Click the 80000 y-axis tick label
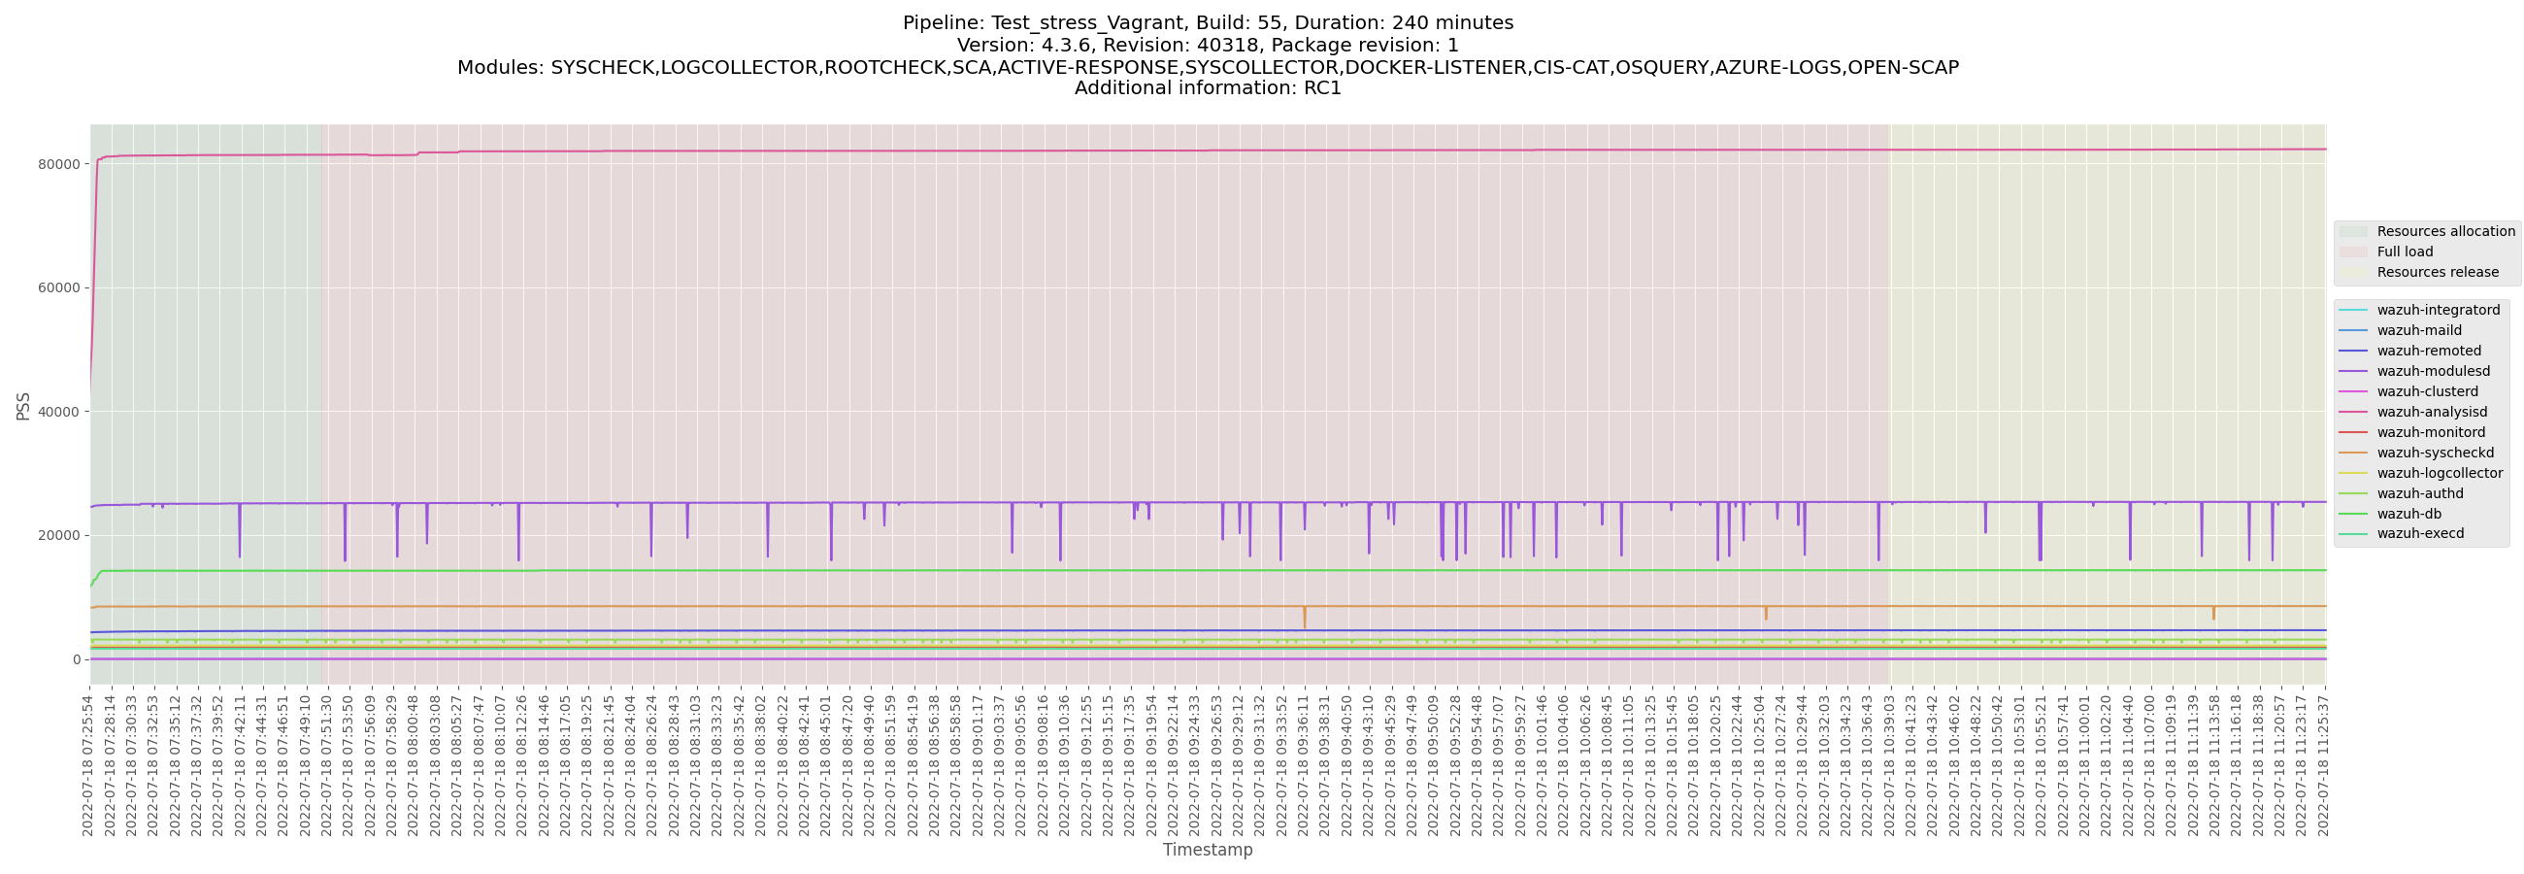Screen dimensions: 2524x874 [59, 165]
